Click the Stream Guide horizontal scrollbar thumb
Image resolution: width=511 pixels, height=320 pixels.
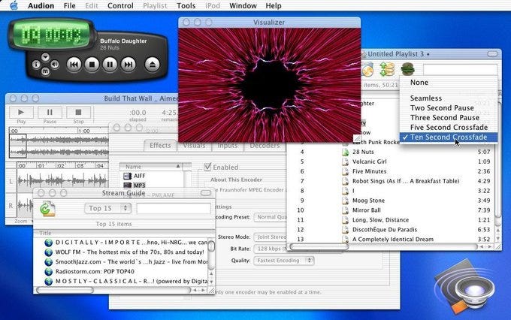click(x=65, y=290)
